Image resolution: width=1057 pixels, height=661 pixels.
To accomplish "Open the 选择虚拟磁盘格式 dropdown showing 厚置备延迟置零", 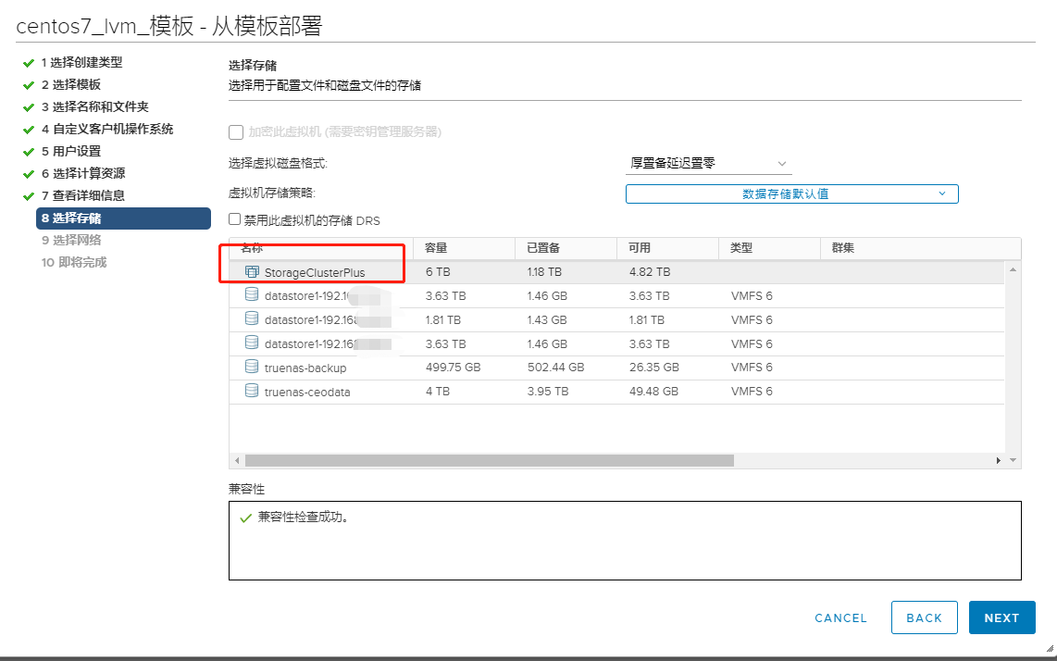I will 708,163.
